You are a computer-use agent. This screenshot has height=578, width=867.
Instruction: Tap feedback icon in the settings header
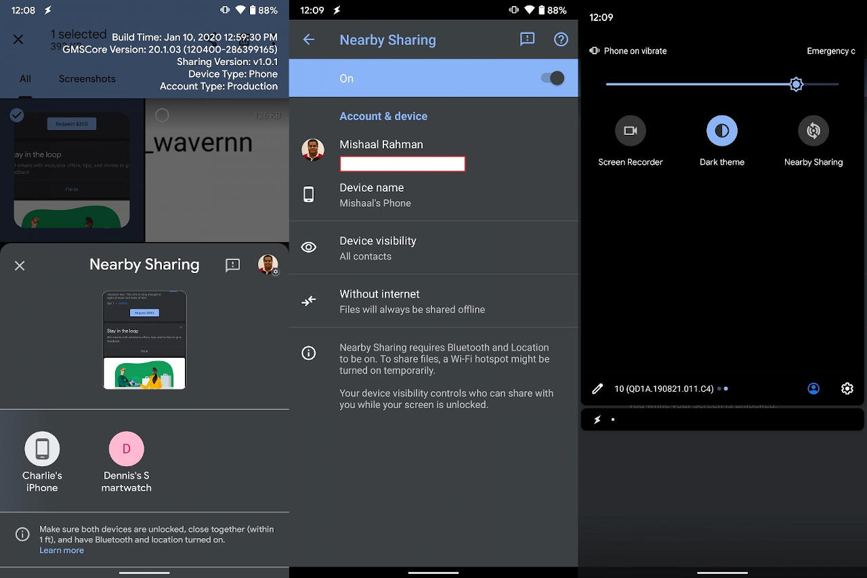coord(527,39)
